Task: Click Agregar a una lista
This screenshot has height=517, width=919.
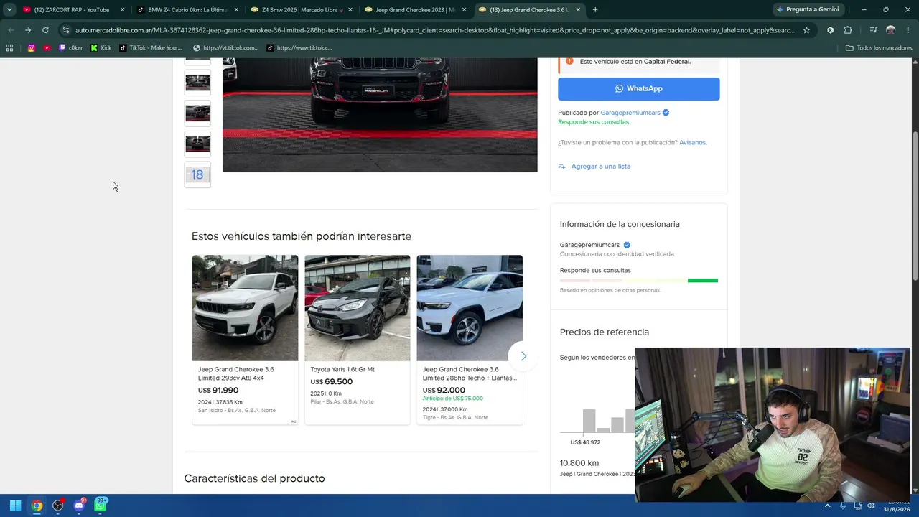Action: point(600,167)
